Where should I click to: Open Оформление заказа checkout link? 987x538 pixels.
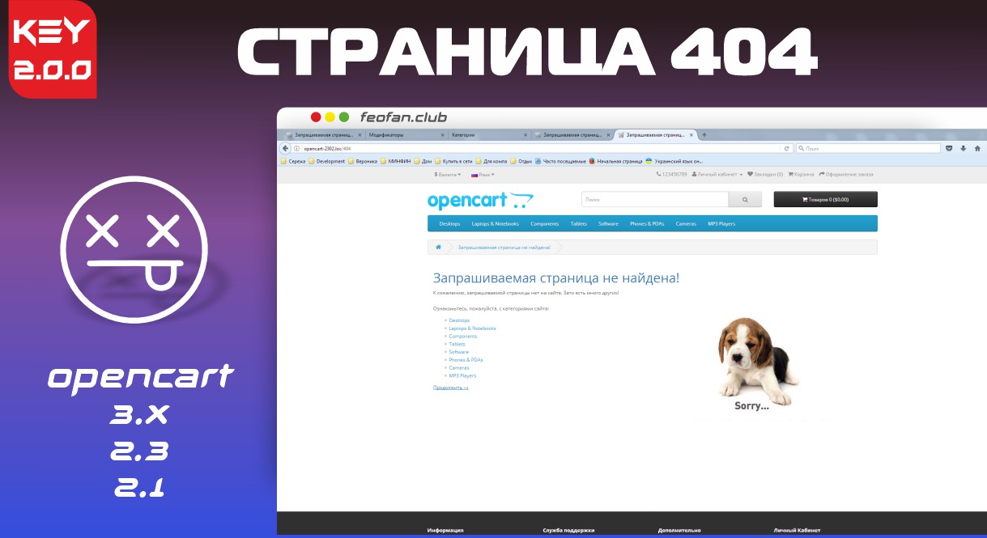click(x=847, y=174)
